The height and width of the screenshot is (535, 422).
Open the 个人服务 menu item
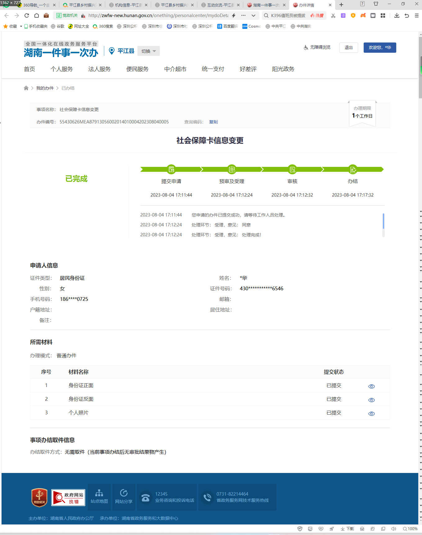click(x=62, y=69)
